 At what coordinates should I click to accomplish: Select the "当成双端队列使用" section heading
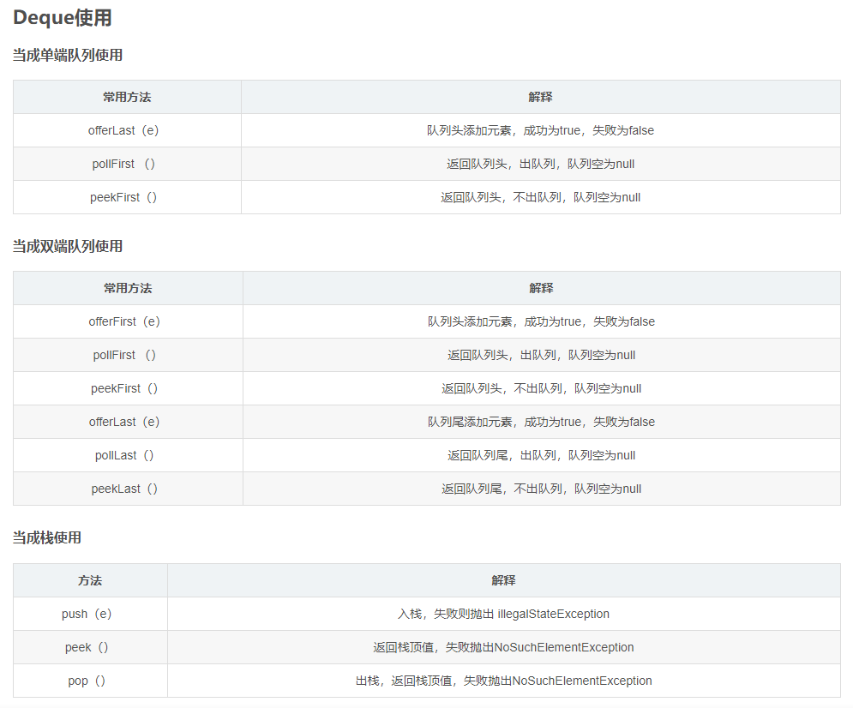(x=68, y=246)
